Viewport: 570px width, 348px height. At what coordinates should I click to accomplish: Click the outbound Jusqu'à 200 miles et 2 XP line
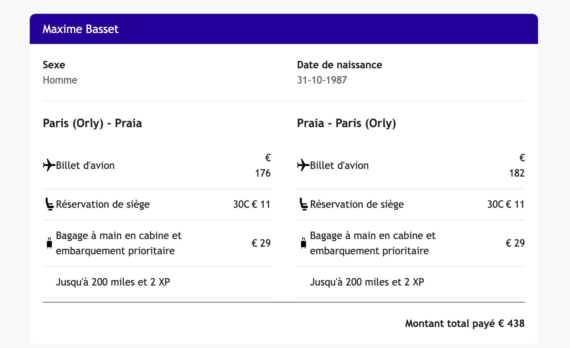(113, 282)
